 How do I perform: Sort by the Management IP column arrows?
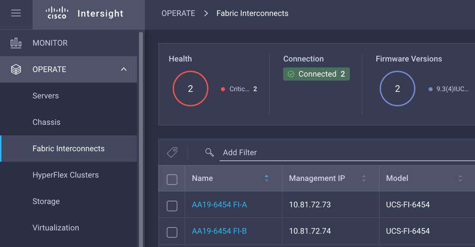point(364,178)
